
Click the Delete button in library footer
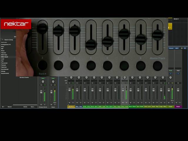[25, 107]
